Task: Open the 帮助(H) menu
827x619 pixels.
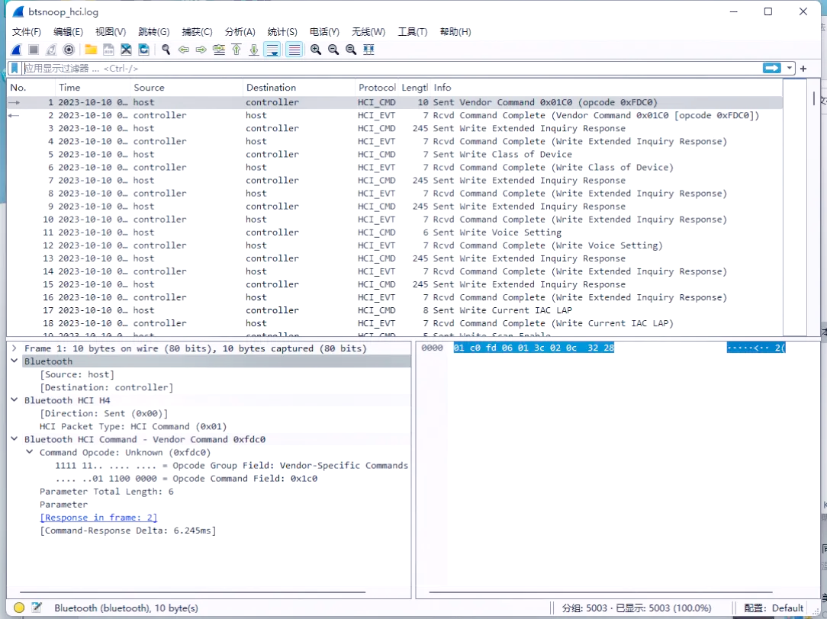Action: [455, 31]
